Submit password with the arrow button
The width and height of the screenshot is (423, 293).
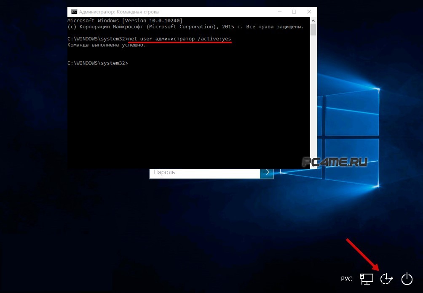coord(267,173)
